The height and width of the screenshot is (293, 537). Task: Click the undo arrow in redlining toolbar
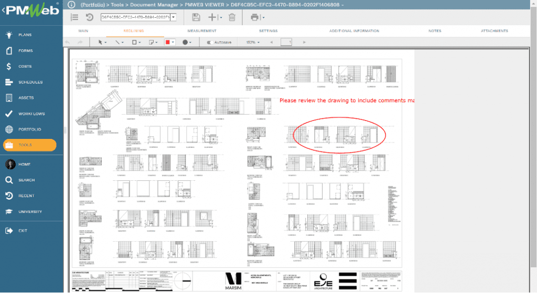[68, 42]
